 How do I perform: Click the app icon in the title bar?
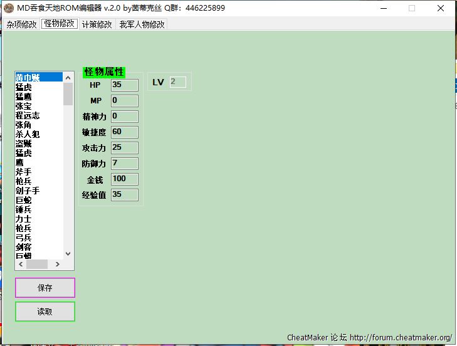pyautogui.click(x=9, y=8)
